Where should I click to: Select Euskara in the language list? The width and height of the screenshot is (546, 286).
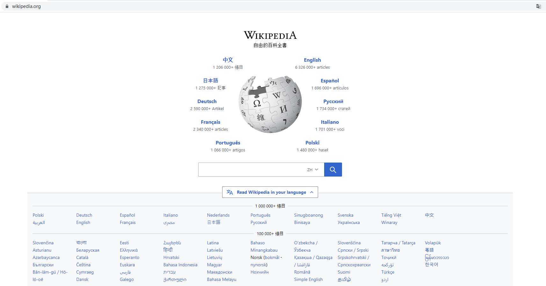coord(127,265)
